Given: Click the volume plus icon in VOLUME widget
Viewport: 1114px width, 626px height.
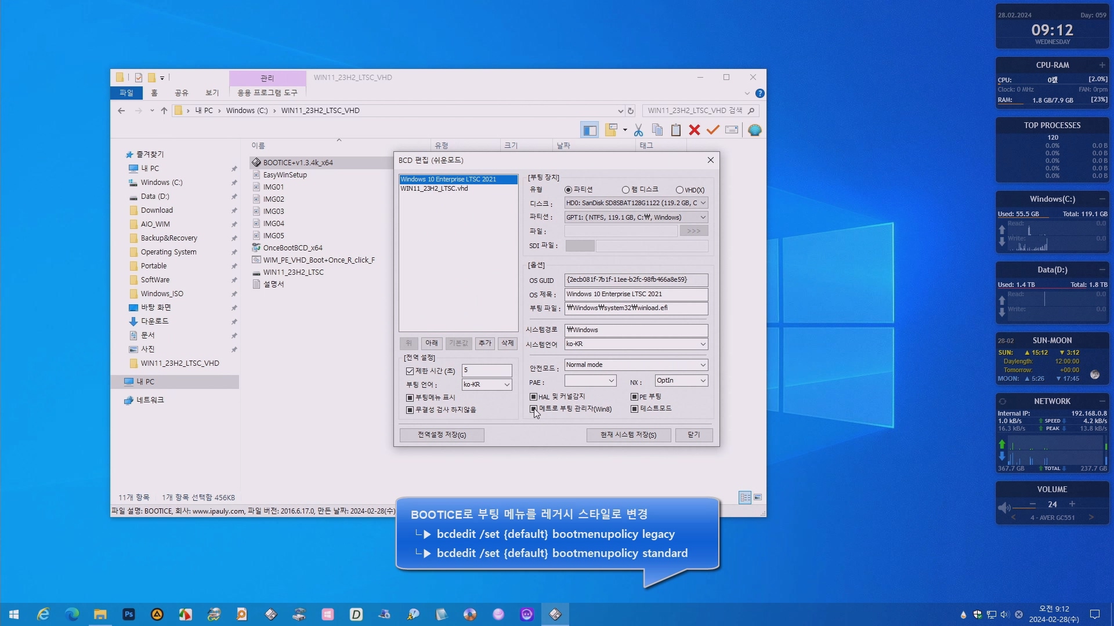Looking at the screenshot, I should (x=1072, y=504).
